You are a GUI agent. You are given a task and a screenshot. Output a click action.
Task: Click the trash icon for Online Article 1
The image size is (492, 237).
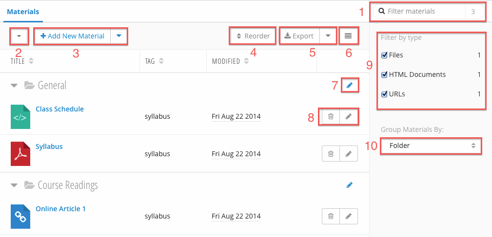tap(331, 216)
